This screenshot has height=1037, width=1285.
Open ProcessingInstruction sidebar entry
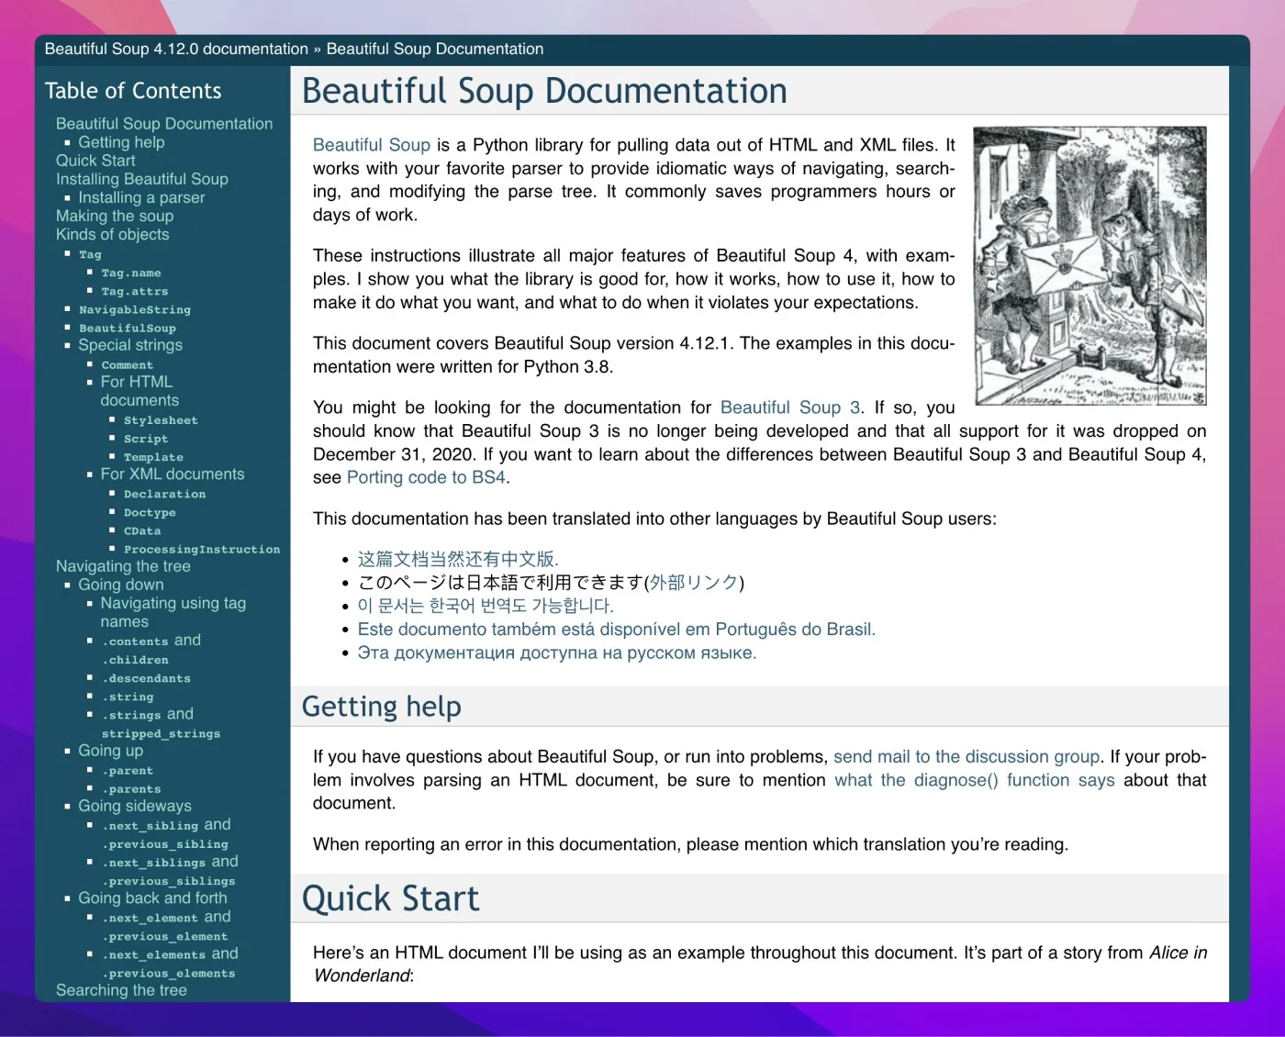point(202,549)
